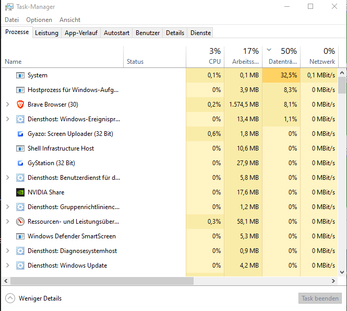Select the NVIDIA Share process name

tap(46, 192)
